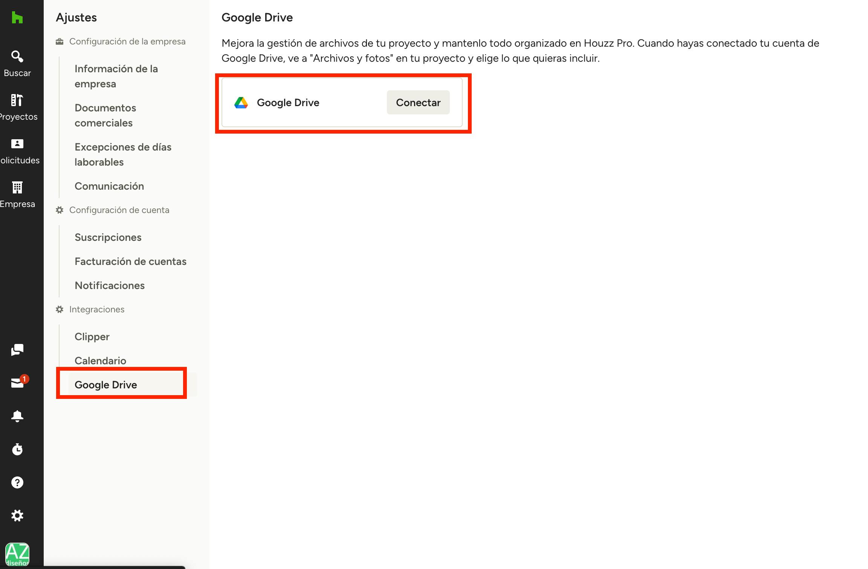Screen dimensions: 868x569
Task: Open the time tracker stopwatch icon
Action: pyautogui.click(x=17, y=449)
